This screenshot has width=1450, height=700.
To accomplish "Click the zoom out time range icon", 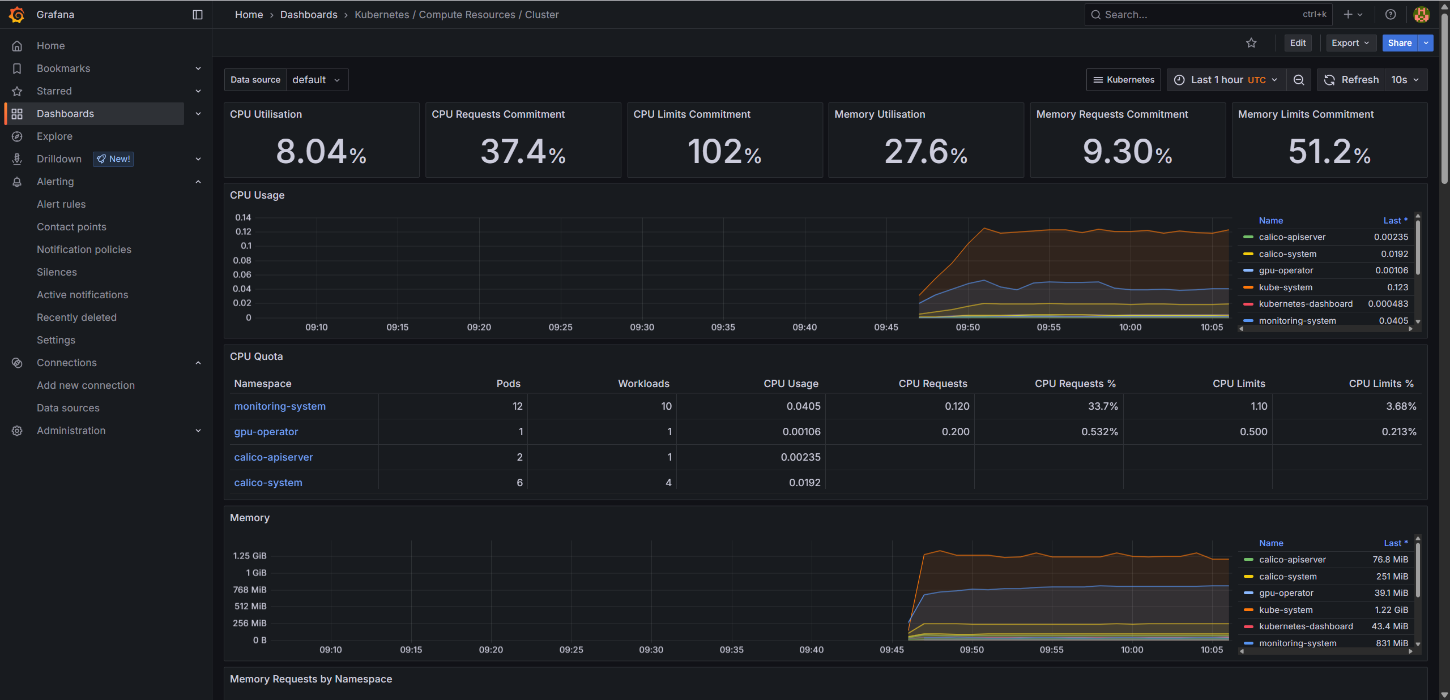I will [x=1299, y=80].
